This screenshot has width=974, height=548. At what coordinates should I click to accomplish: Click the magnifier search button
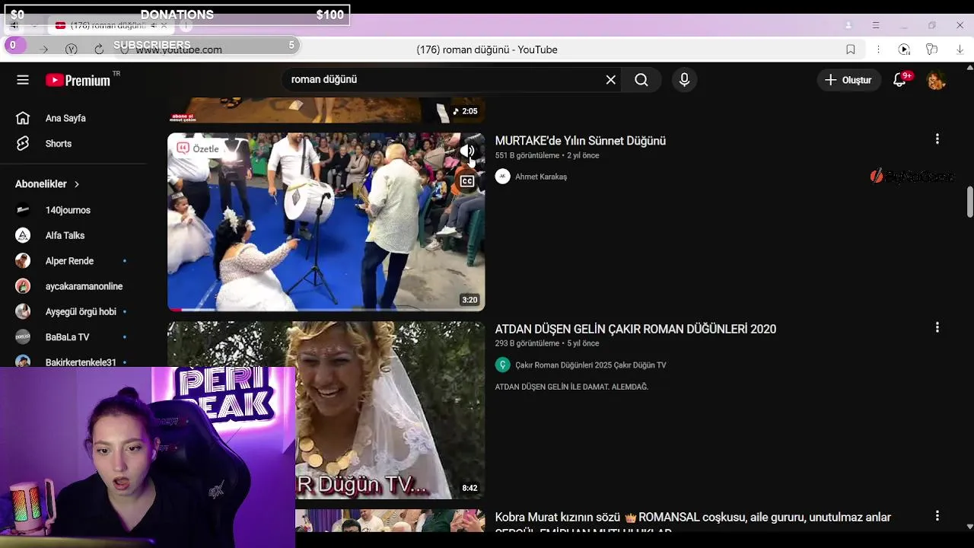(641, 80)
